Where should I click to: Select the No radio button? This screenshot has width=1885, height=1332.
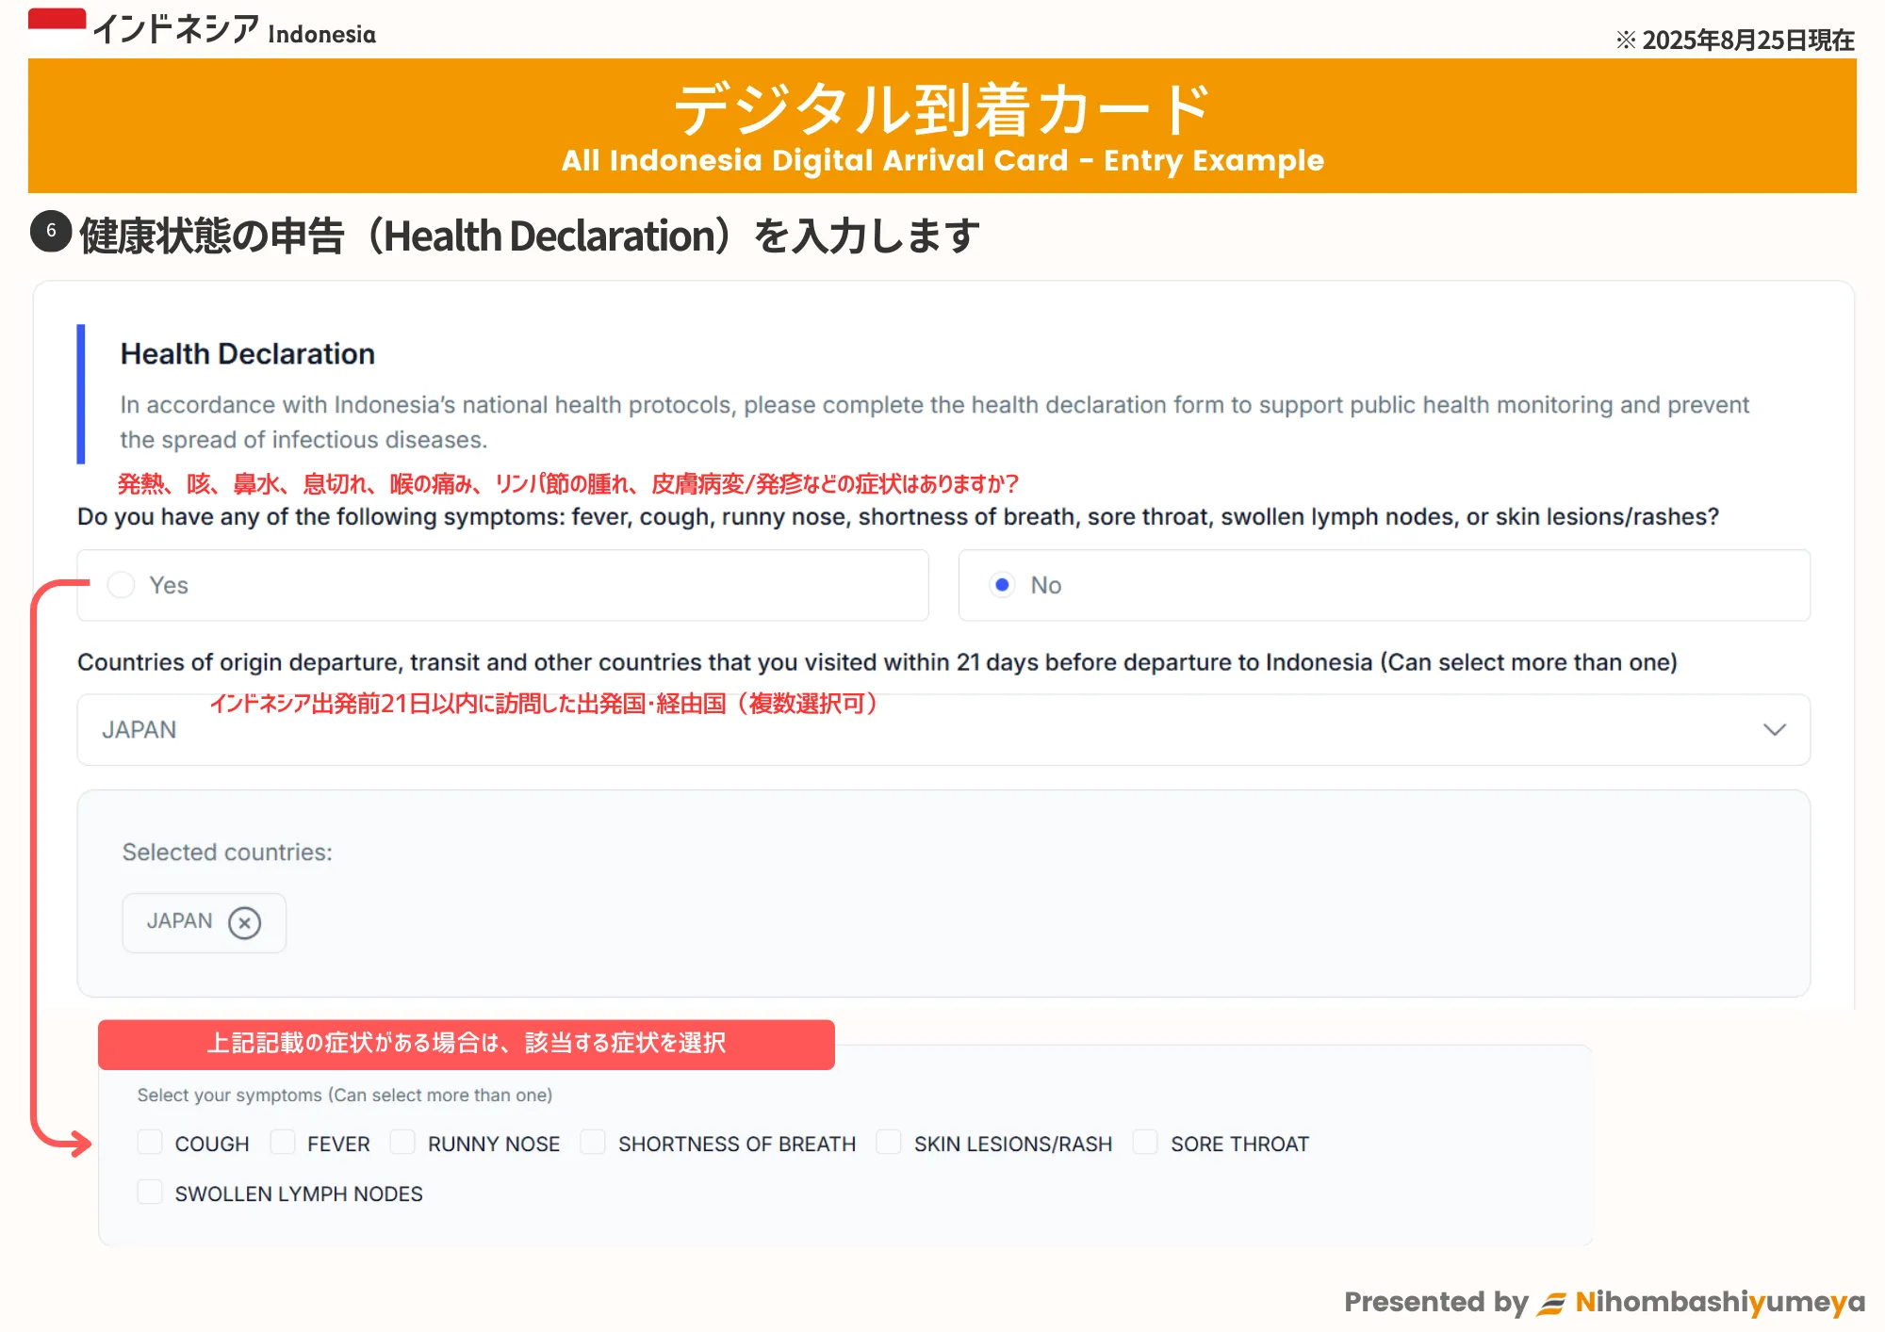1002,585
